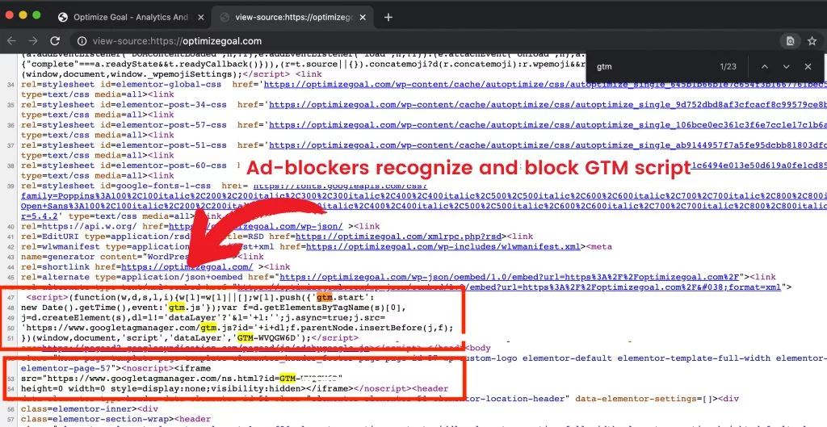Close the Optimize Goal - Analytics tab
The image size is (827, 427).
click(x=200, y=18)
